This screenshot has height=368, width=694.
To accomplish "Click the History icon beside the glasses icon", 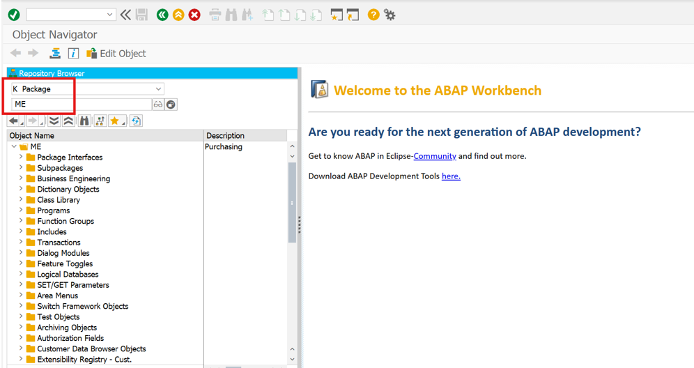I will click(x=171, y=105).
